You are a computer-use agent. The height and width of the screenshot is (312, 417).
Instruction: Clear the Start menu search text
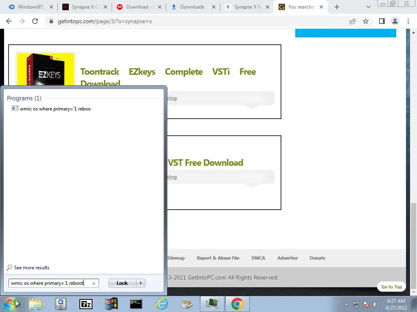[94, 283]
